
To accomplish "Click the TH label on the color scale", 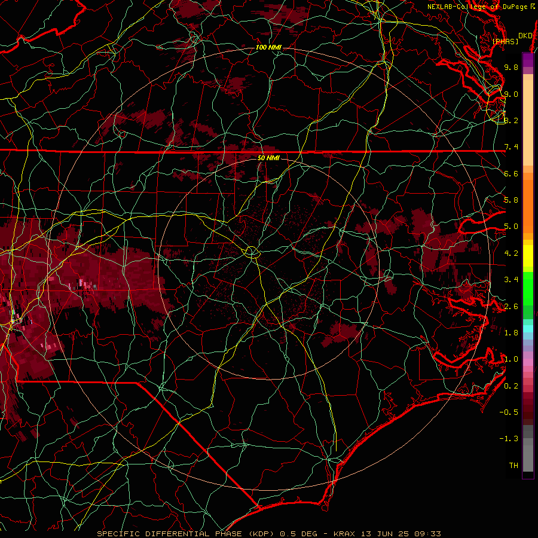I will click(x=513, y=466).
